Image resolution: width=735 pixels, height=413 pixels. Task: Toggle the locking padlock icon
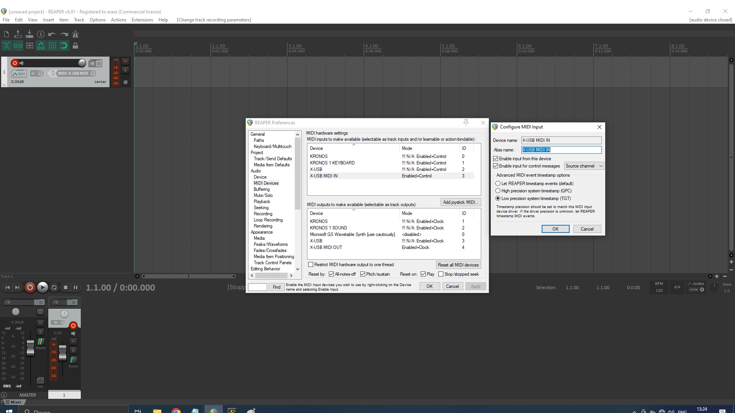point(75,46)
